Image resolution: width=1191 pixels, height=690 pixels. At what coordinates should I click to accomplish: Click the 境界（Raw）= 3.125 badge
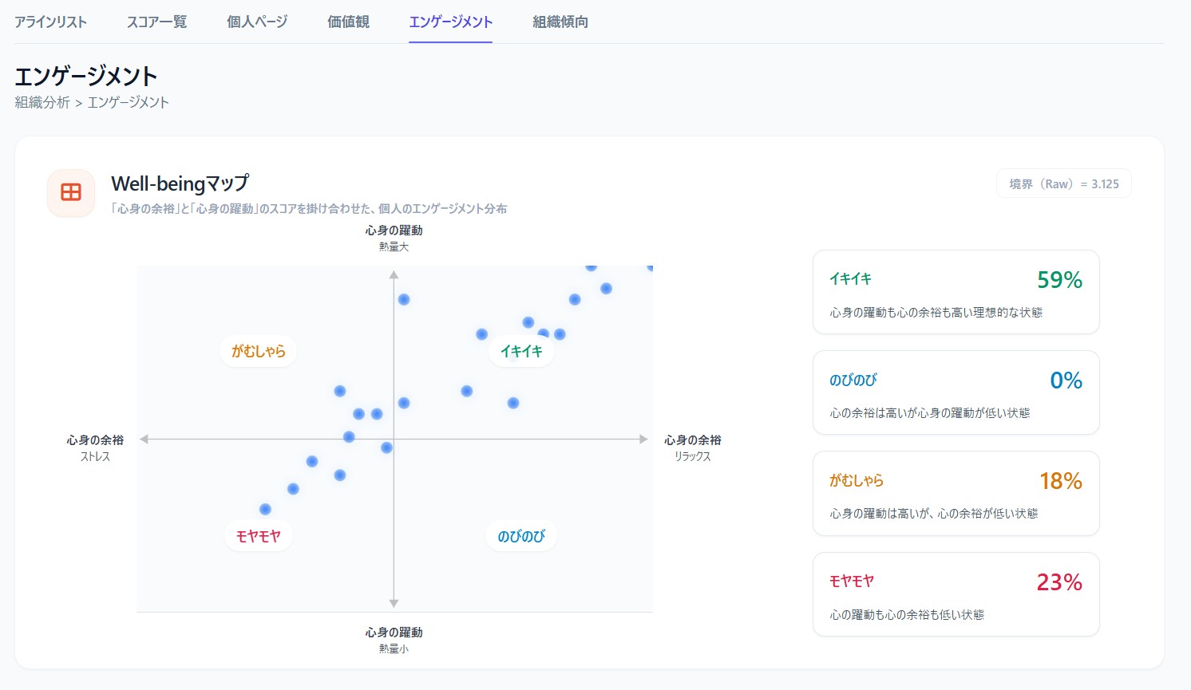point(1063,183)
